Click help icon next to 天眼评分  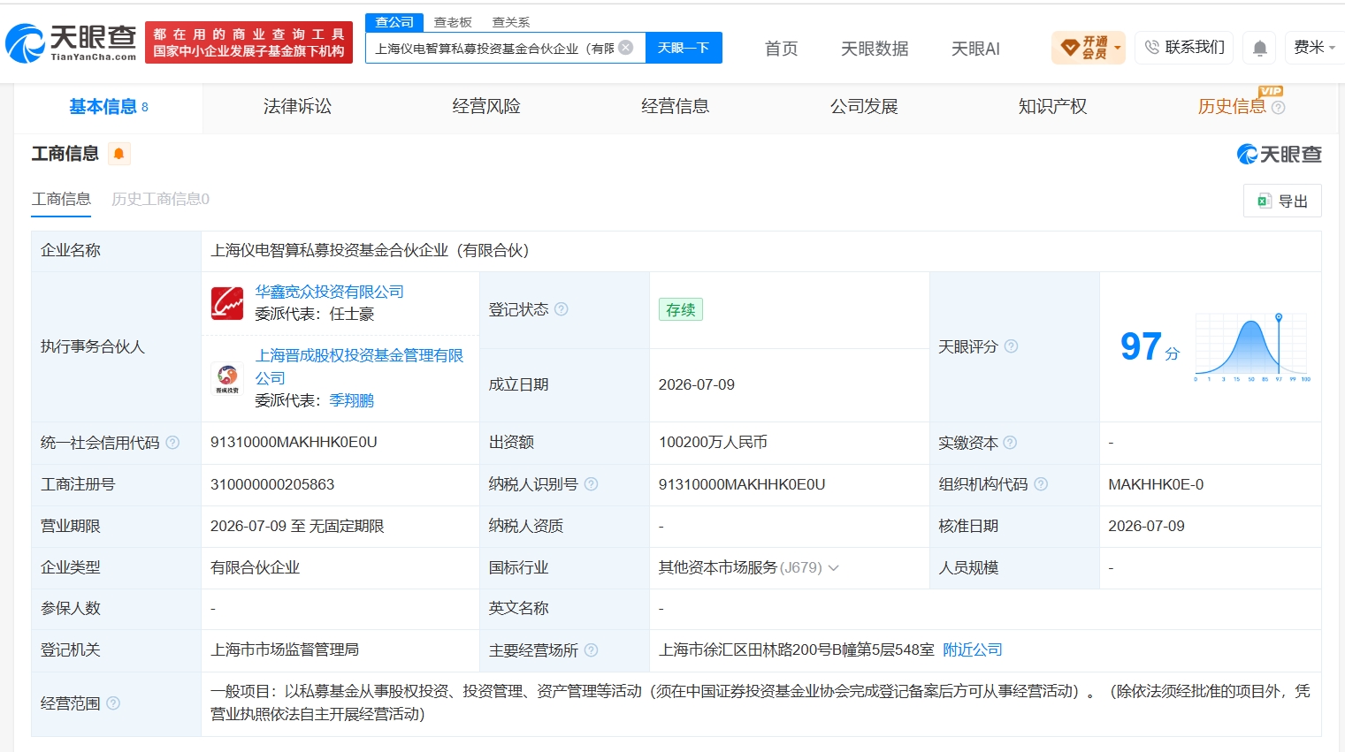point(1011,346)
